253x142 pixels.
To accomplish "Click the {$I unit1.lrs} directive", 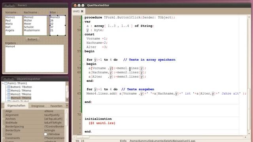I will coord(102,123).
